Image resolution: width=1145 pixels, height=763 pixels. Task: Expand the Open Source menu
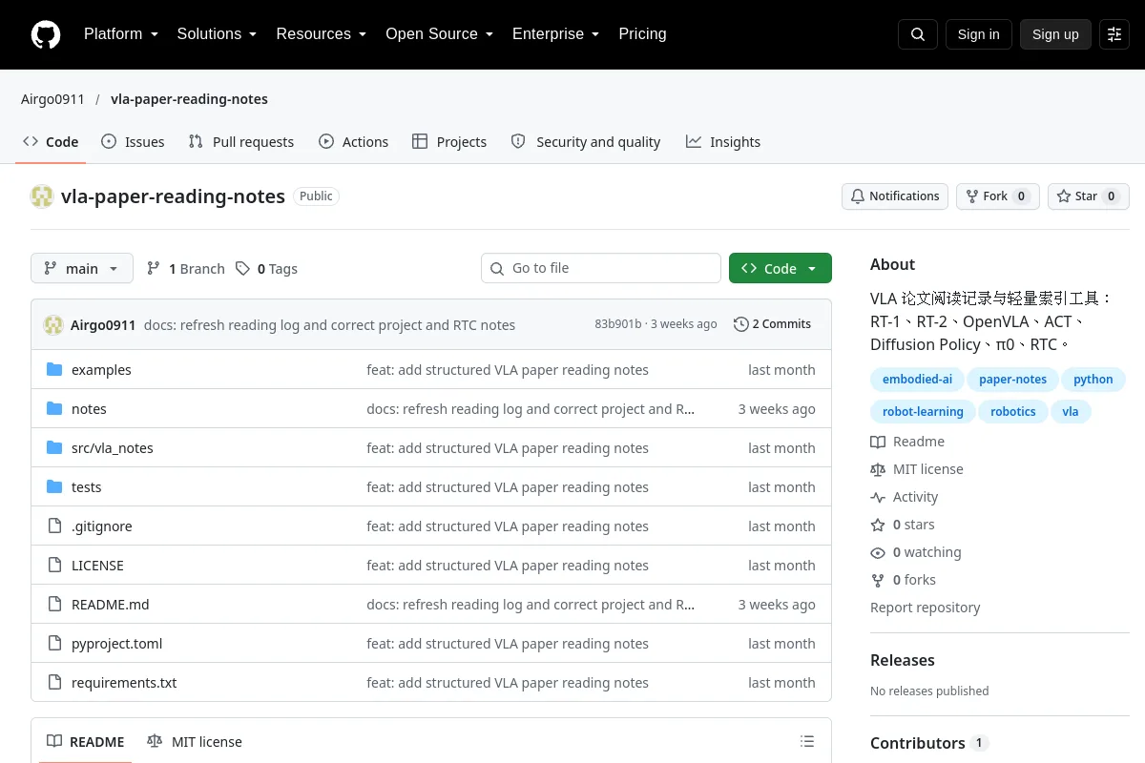click(x=439, y=34)
